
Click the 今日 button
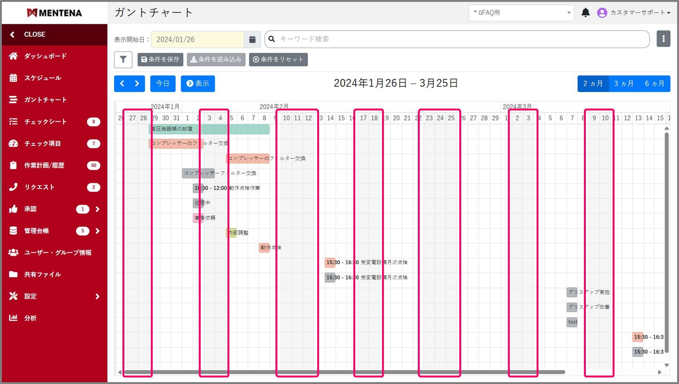(x=163, y=84)
